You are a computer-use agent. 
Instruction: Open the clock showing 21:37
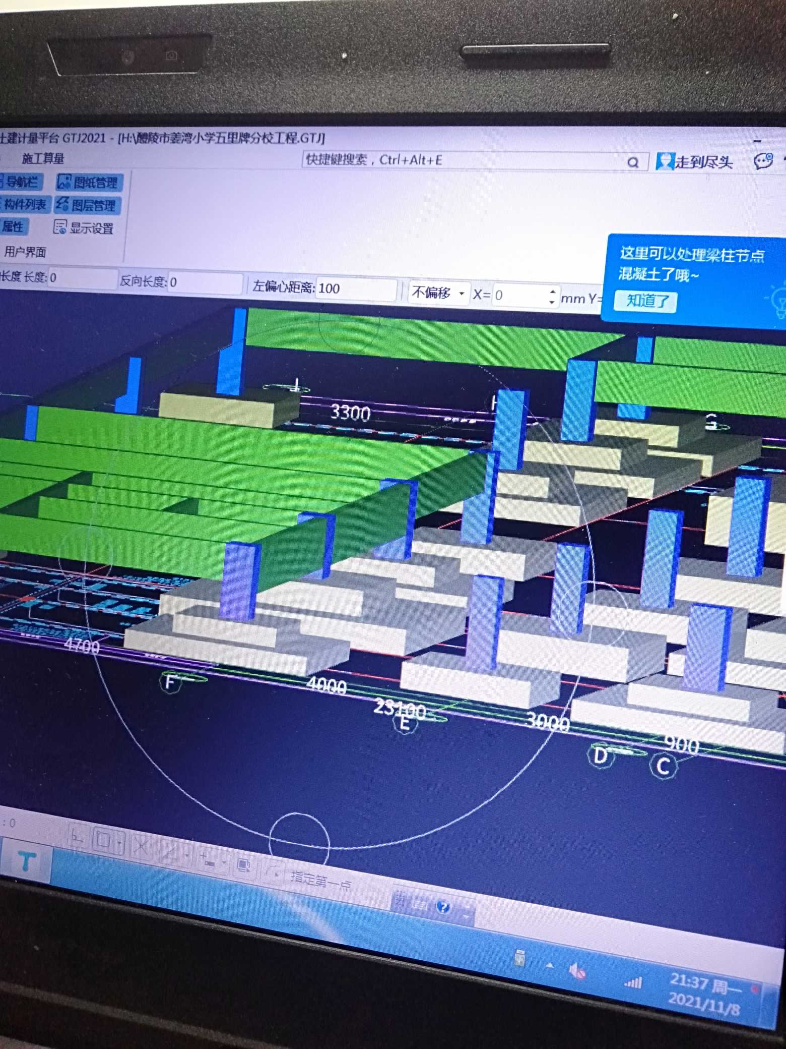coord(705,995)
